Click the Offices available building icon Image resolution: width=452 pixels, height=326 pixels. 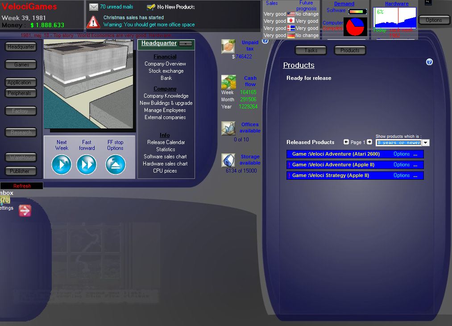228,128
